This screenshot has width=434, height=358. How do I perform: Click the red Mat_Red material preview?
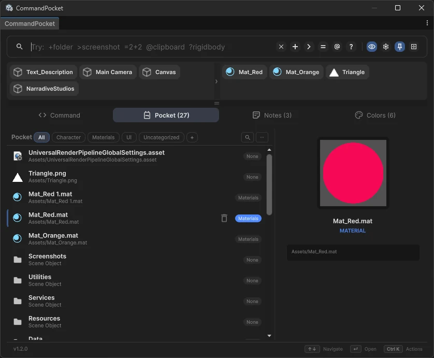(353, 173)
